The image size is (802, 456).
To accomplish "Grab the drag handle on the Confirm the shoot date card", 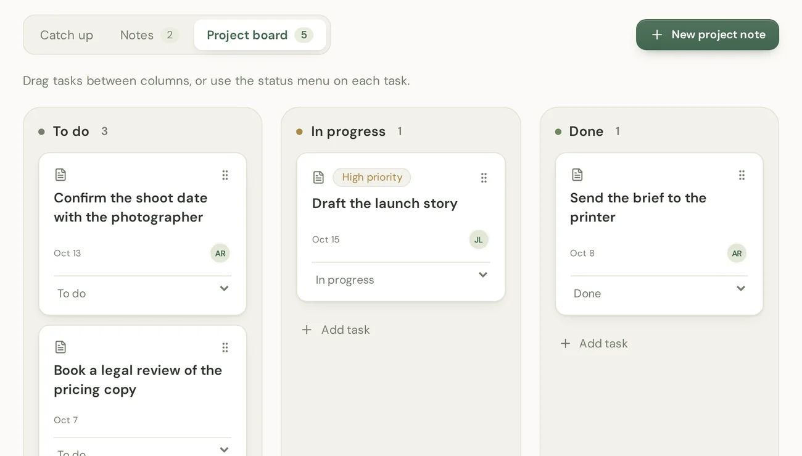I will 225,175.
